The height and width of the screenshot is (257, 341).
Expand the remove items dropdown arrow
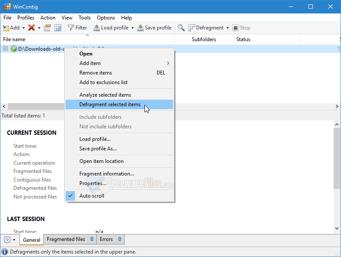(39, 28)
